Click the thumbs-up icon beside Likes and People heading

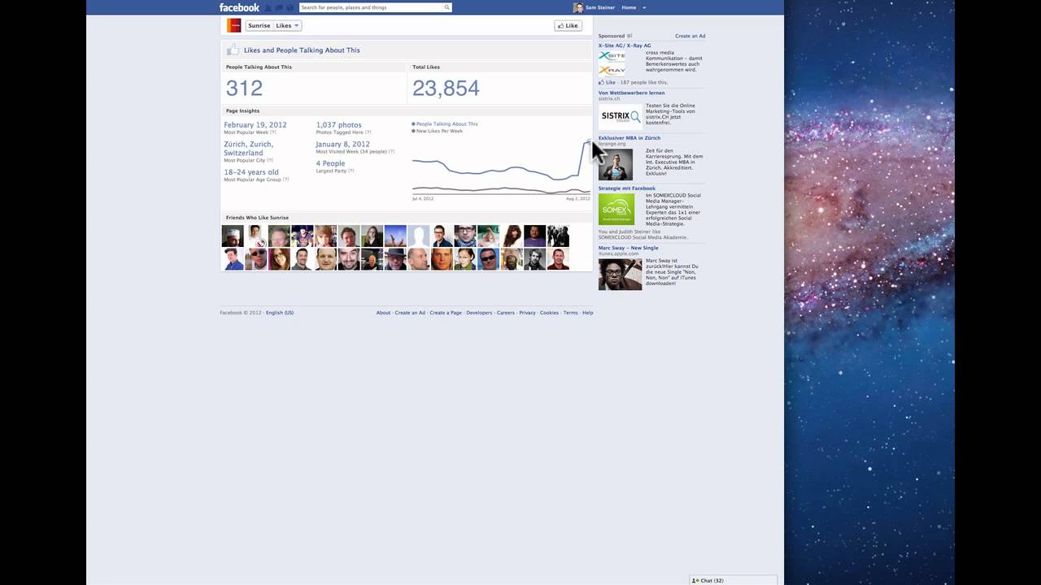click(x=233, y=50)
